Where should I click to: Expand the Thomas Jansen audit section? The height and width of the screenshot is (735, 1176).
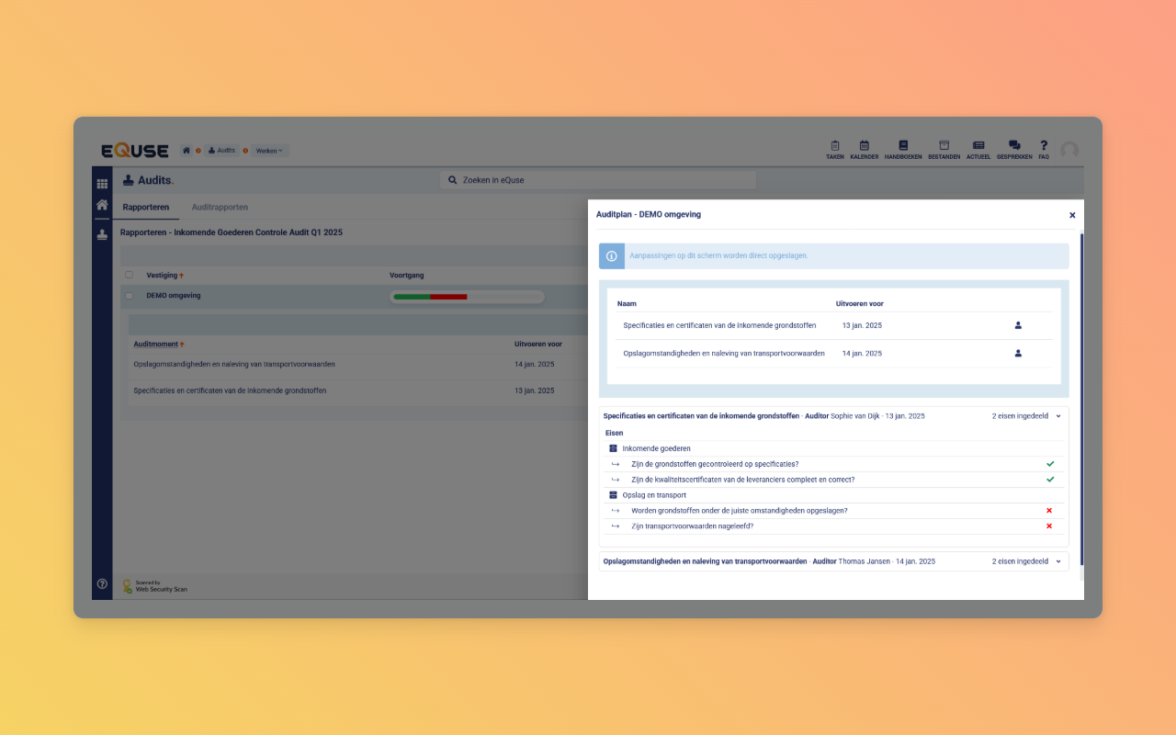1058,561
